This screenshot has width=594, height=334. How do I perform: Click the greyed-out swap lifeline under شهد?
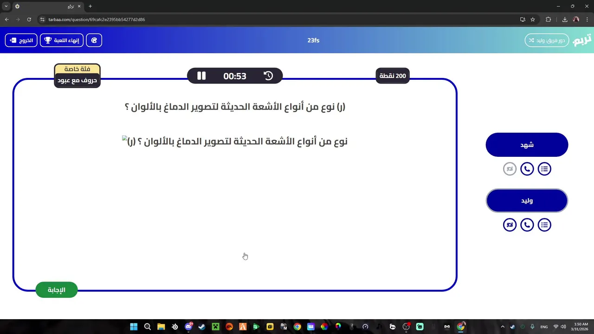pos(510,169)
